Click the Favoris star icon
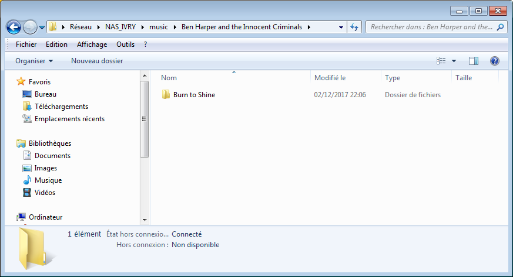Viewport: 513px width, 277px height. [x=21, y=81]
